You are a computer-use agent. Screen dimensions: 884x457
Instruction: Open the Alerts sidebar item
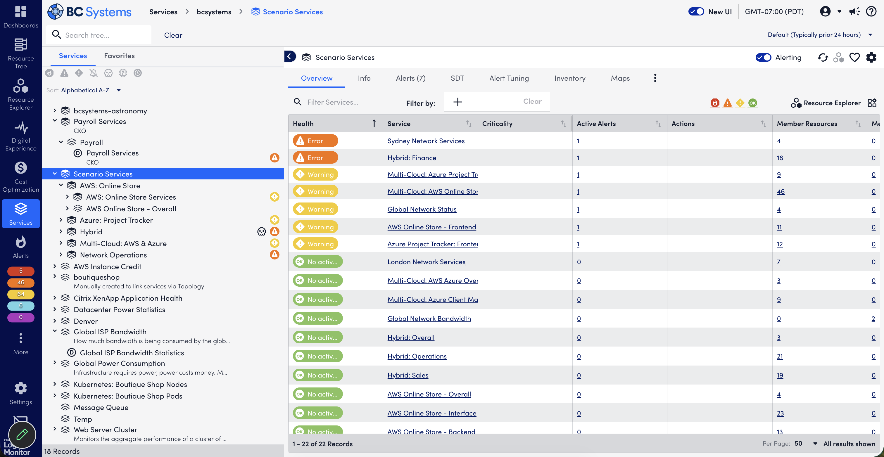20,247
